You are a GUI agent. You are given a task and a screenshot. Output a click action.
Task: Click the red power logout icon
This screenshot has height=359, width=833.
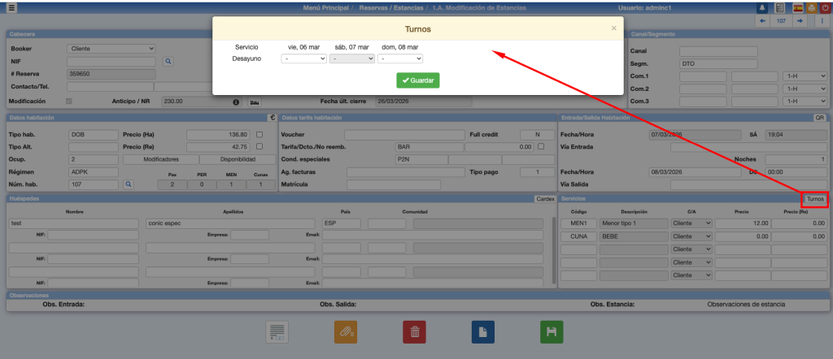824,8
